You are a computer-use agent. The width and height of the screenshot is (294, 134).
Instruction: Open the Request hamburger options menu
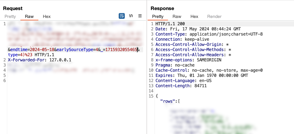coord(140,16)
